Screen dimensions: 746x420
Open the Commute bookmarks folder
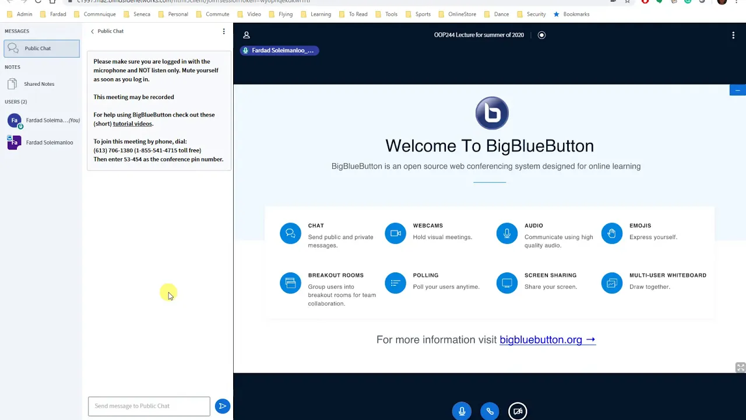click(x=213, y=14)
